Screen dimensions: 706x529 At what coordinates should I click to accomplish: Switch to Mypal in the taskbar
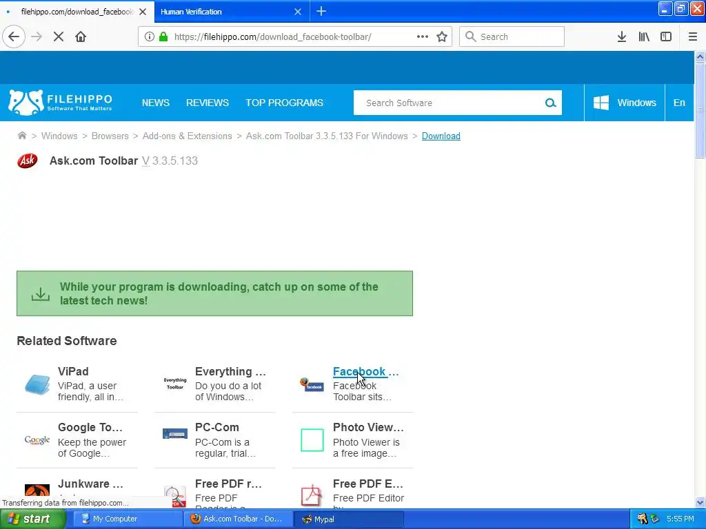pos(349,519)
